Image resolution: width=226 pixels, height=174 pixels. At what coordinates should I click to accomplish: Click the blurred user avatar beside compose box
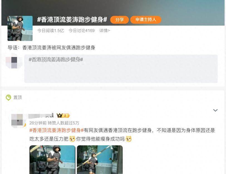tap(14, 63)
